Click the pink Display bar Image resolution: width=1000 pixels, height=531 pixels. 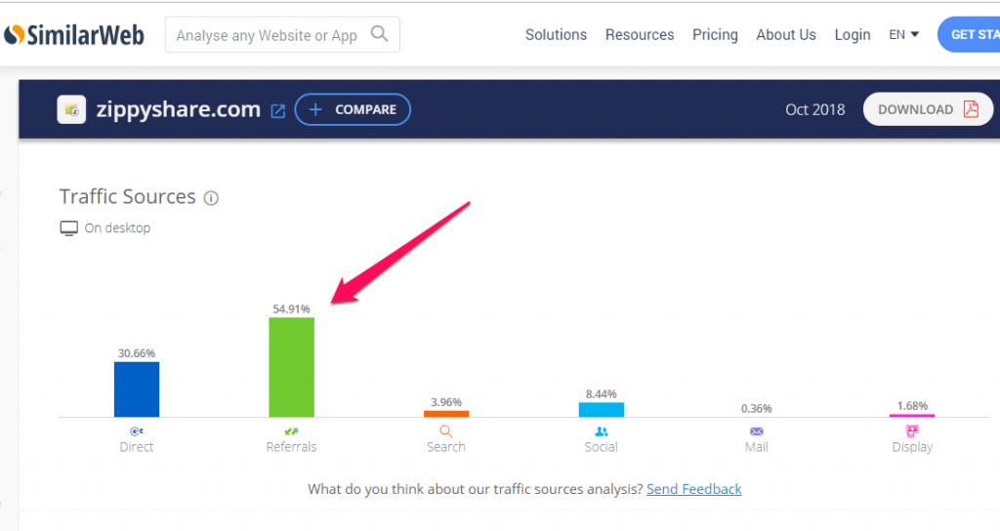(x=912, y=416)
